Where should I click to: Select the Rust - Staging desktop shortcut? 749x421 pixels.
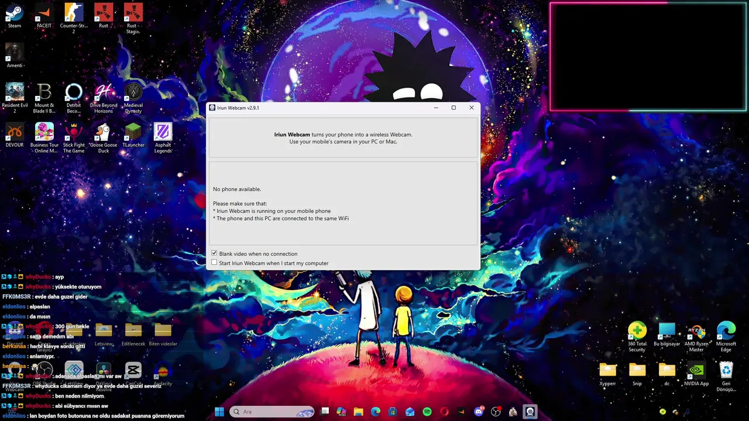click(133, 19)
